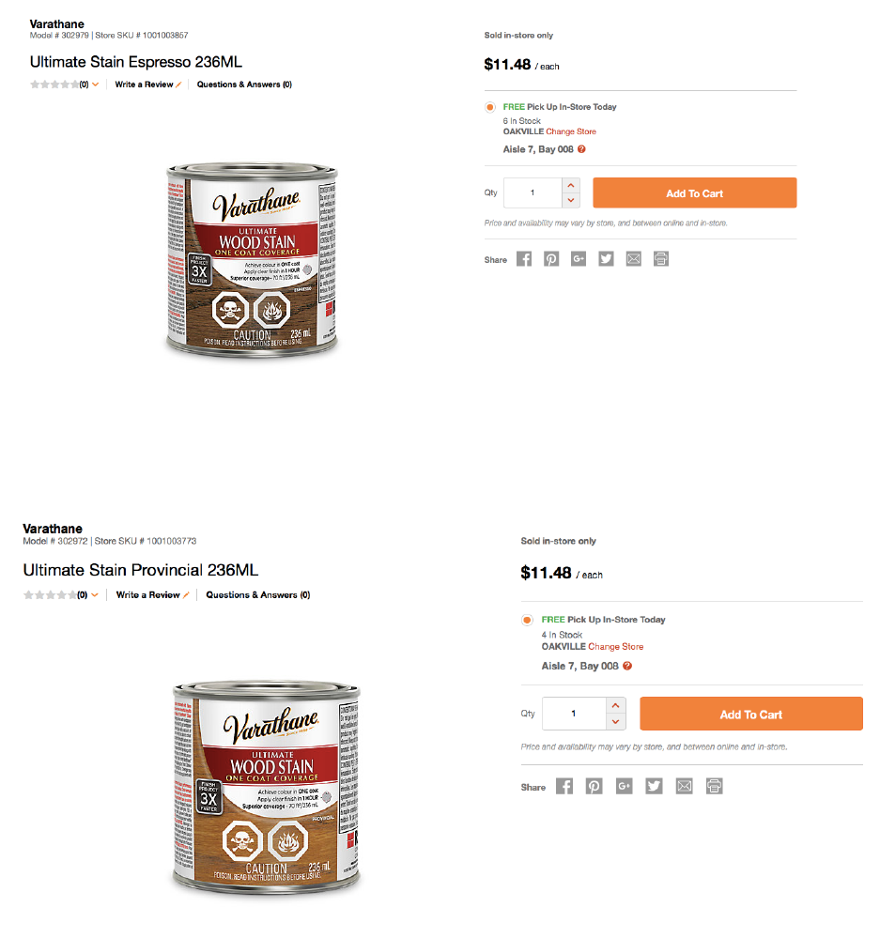Add Espresso stain to cart
The height and width of the screenshot is (938, 880).
click(695, 193)
